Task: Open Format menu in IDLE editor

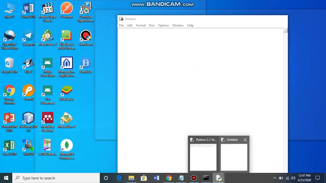Action: tap(141, 25)
